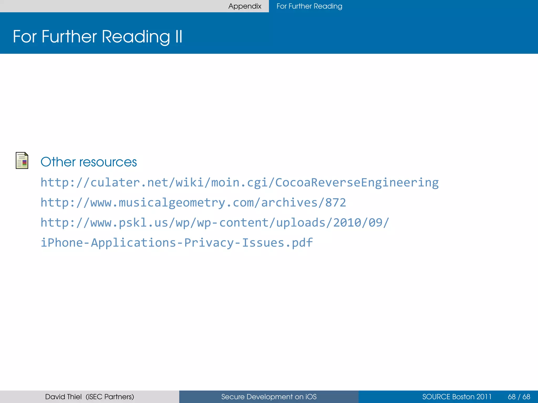The height and width of the screenshot is (403, 538).
Task: Click Secure Development on iOS footer title
Action: click(269, 397)
